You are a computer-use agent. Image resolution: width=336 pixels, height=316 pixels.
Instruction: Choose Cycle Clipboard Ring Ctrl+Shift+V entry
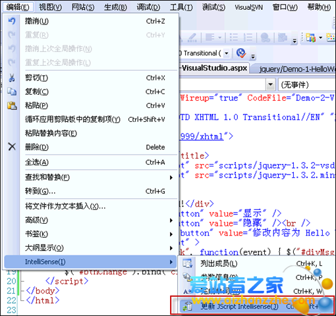pyautogui.click(x=90, y=119)
